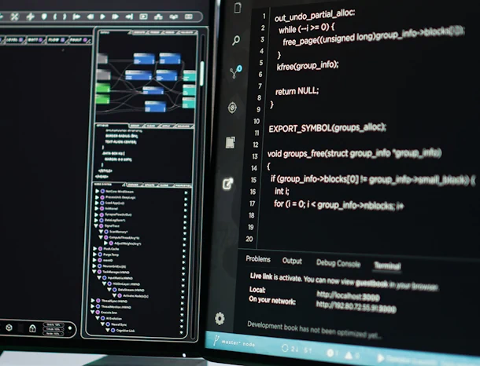
Task: Collapse the SignalTrace tree node
Action: pyautogui.click(x=96, y=225)
